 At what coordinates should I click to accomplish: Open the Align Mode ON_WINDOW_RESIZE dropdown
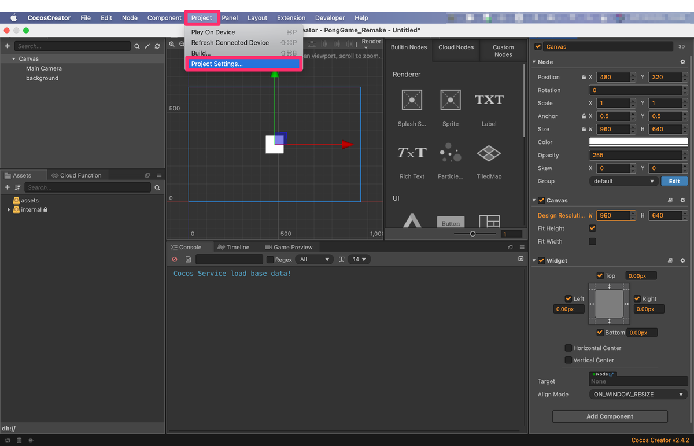click(x=638, y=395)
